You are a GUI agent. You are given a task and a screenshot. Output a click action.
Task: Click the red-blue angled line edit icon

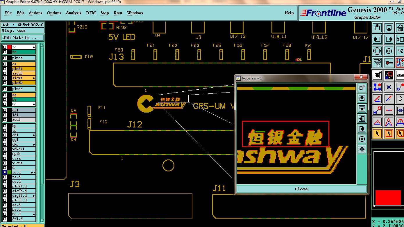click(x=377, y=99)
